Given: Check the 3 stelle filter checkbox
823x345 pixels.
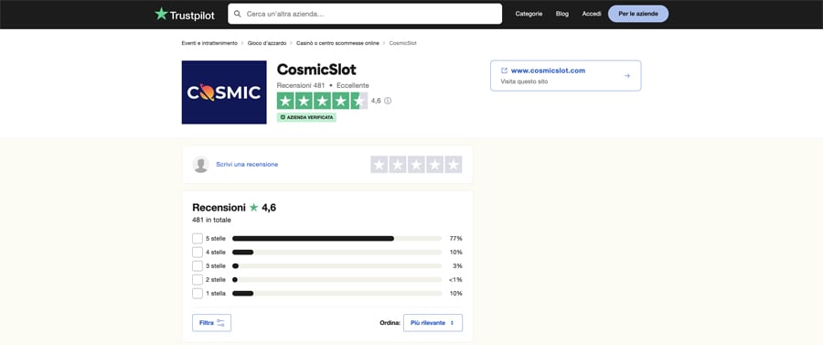Looking at the screenshot, I should [198, 265].
